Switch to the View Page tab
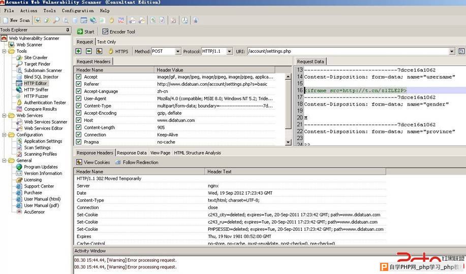Viewport: 466px width, 274px height. point(160,153)
